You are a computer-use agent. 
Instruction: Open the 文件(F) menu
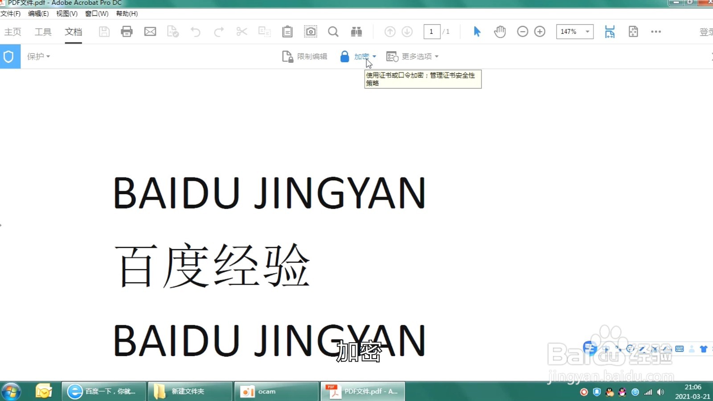[11, 14]
